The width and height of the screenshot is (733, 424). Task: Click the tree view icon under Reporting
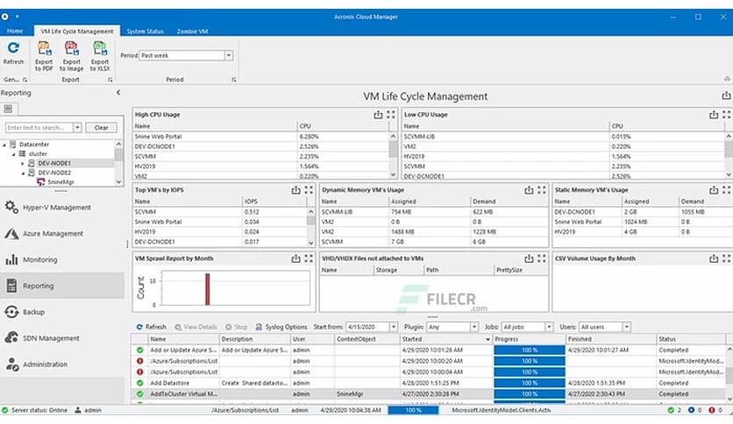[x=8, y=109]
